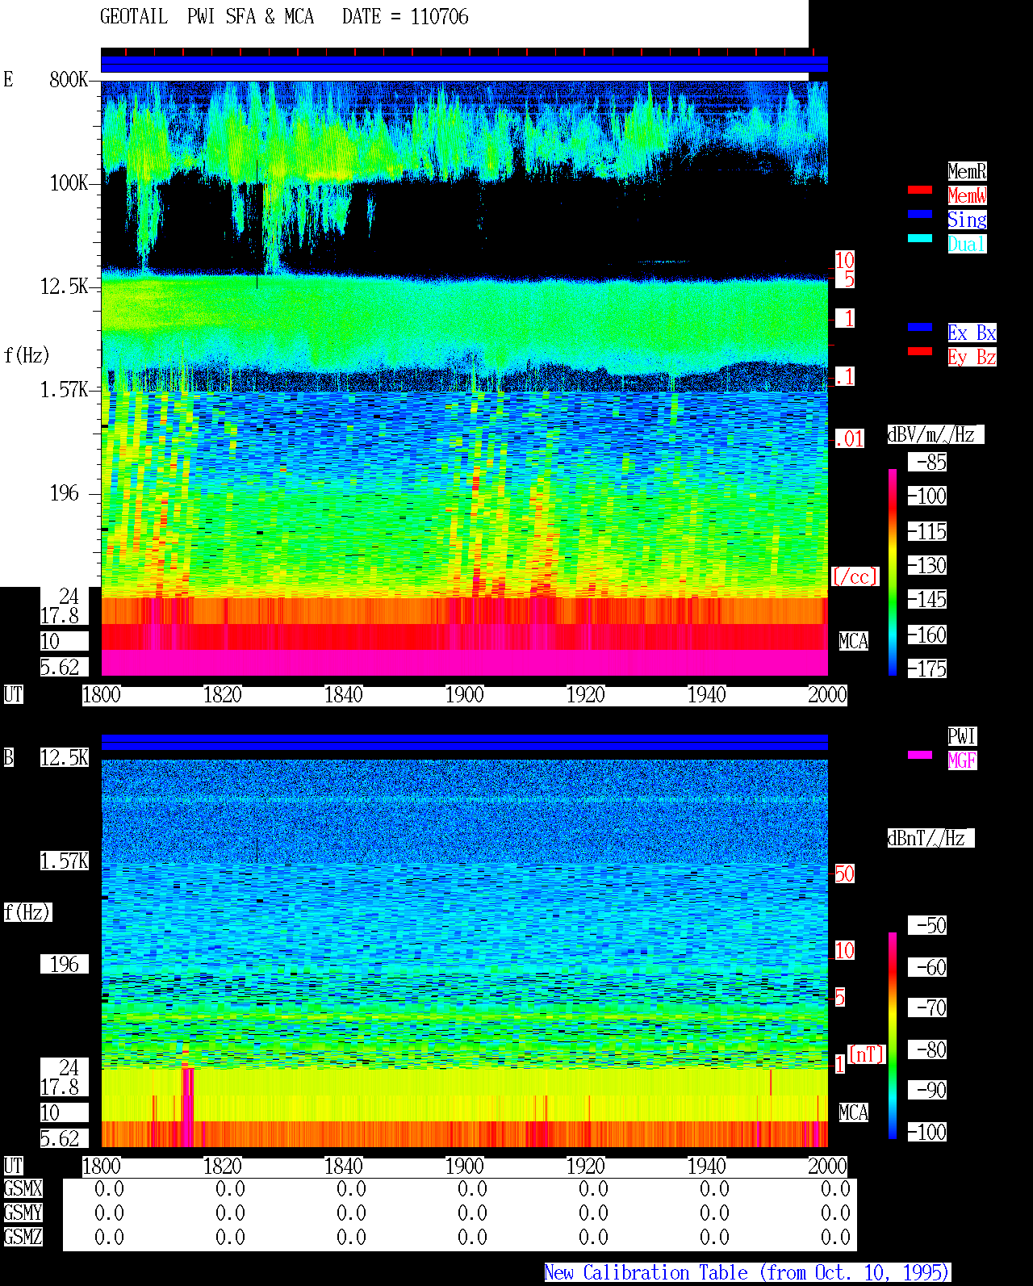
Task: Click the GSMZ value under 2000
Action: [835, 1237]
